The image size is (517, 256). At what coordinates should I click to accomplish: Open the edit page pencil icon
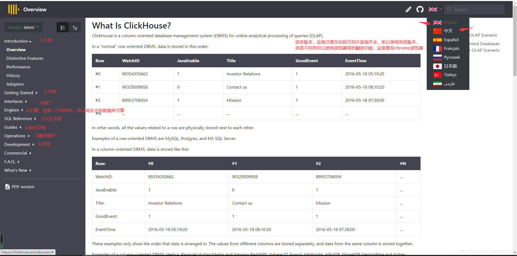click(408, 9)
